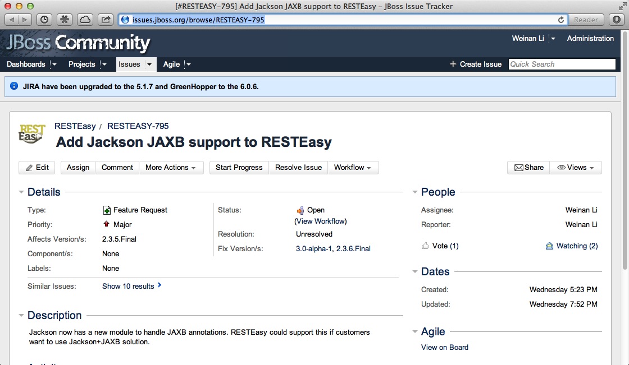Open Views dropdown

coord(576,168)
